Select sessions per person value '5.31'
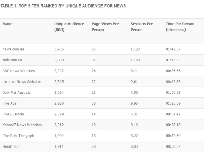This screenshot has height=153, width=205. [134, 114]
